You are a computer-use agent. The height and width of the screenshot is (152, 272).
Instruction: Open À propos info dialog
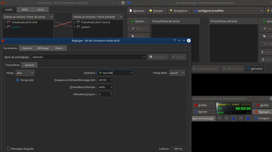coord(262,118)
